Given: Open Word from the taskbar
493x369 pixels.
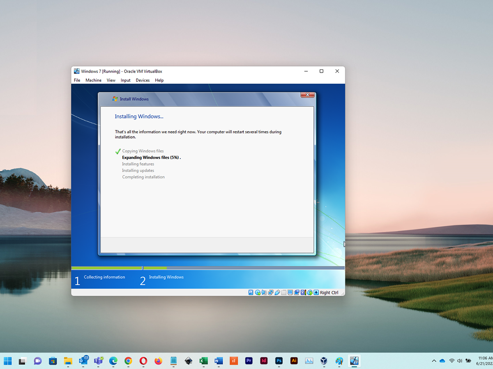Looking at the screenshot, I should click(x=219, y=361).
